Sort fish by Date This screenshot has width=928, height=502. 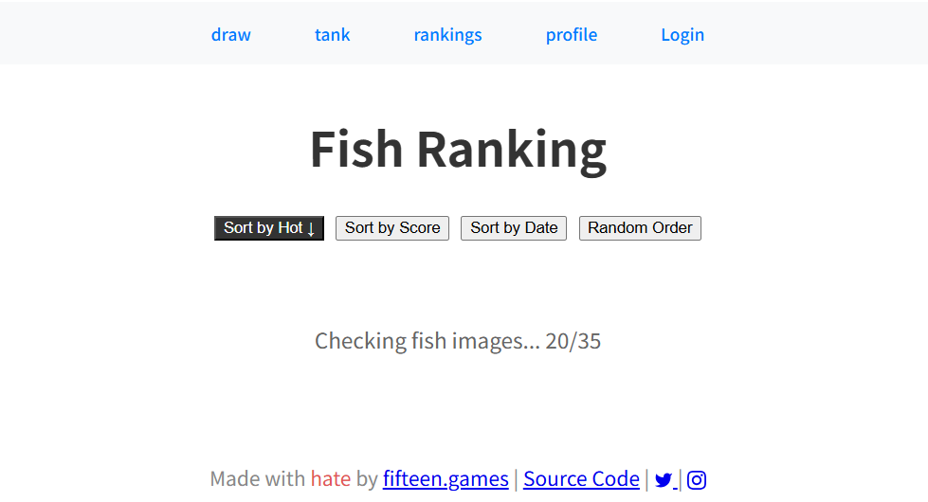tap(514, 228)
